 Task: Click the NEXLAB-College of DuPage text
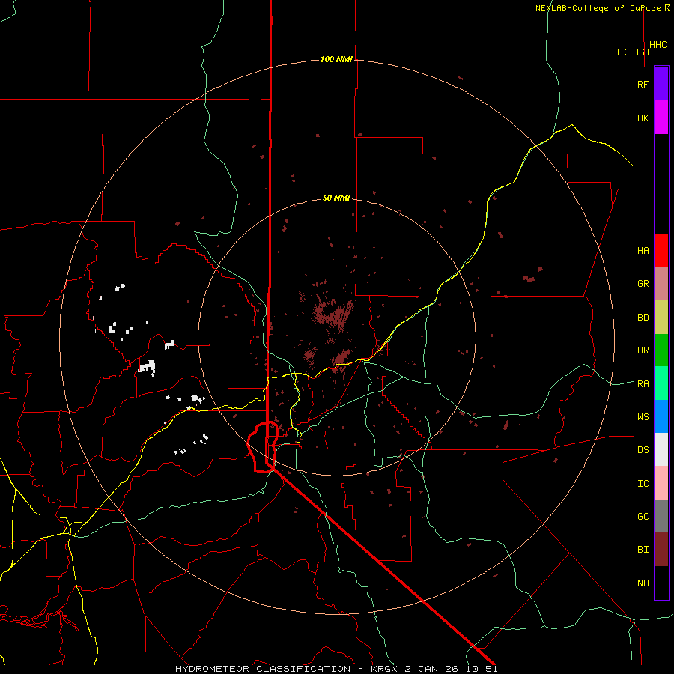(x=598, y=8)
